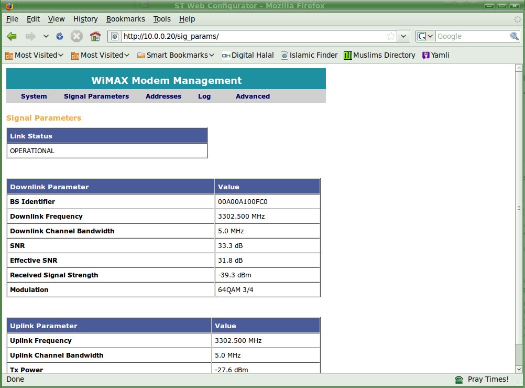The image size is (525, 388).
Task: Click the Muslims Directory bookmark icon
Action: click(347, 55)
